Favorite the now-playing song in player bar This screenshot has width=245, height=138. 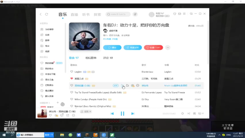tap(50, 116)
